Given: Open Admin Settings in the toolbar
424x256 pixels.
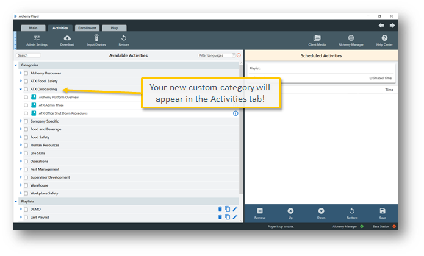Looking at the screenshot, I should pyautogui.click(x=37, y=40).
